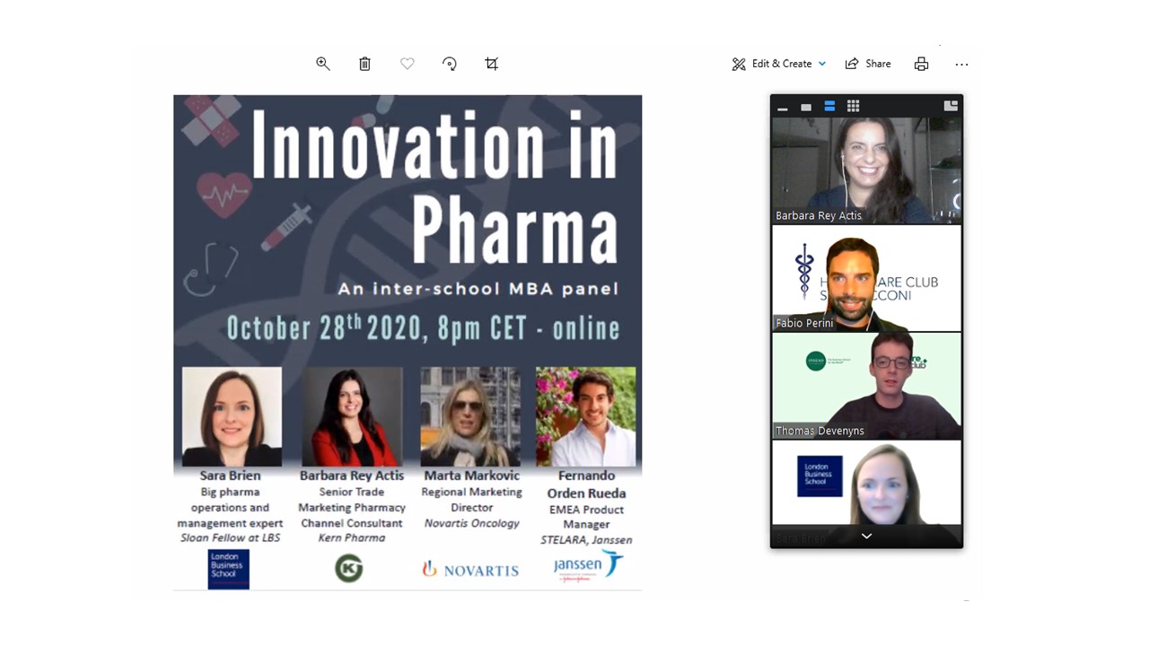Click the 'Sloan Fellow at LBS' text
1149x646 pixels.
pos(231,538)
